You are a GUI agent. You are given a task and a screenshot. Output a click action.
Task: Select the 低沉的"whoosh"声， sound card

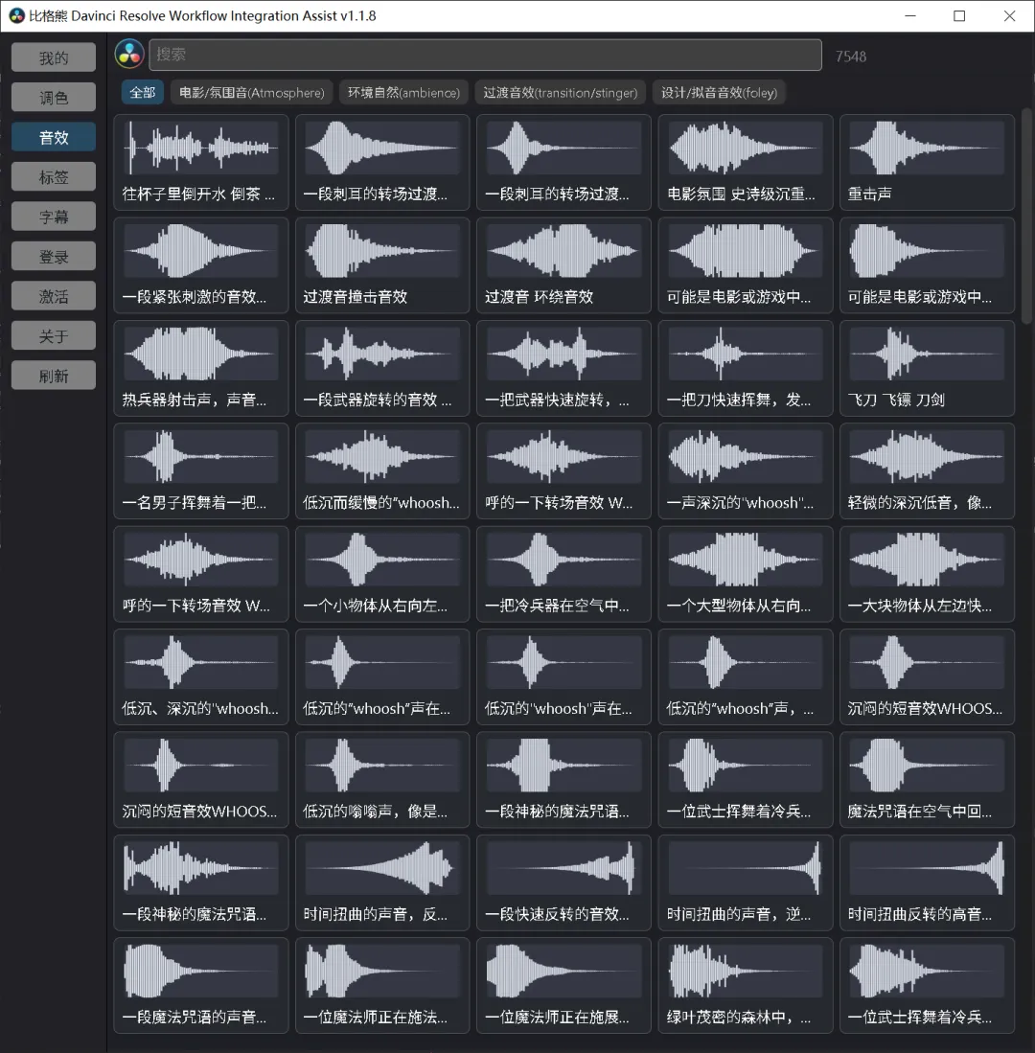pyautogui.click(x=746, y=676)
